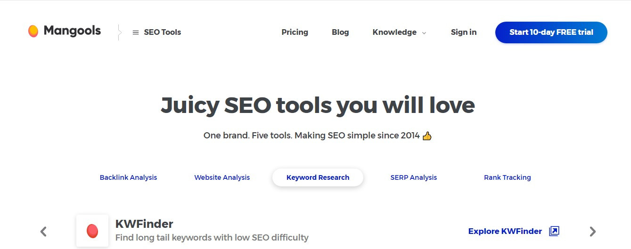Show the SERP Analysis tab

413,177
